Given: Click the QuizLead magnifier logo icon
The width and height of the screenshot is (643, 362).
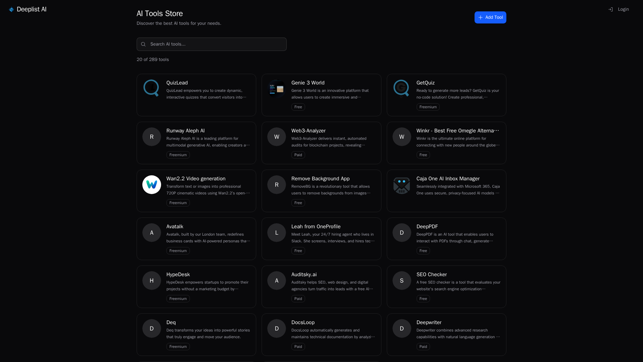Looking at the screenshot, I should pyautogui.click(x=151, y=88).
